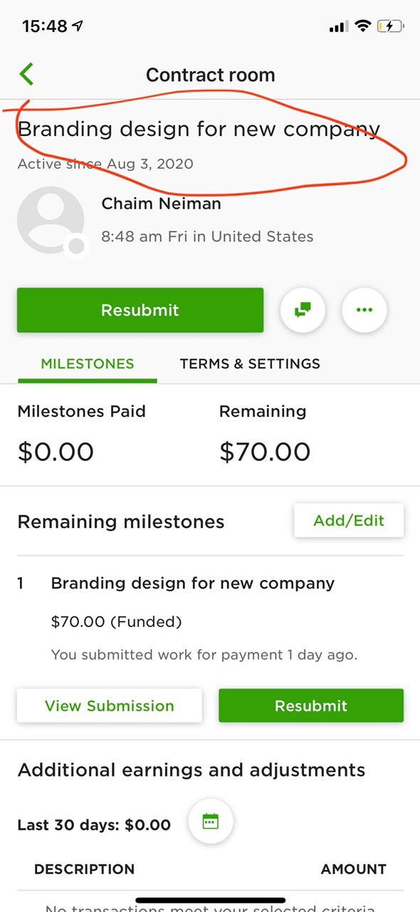Tap the green back arrow
The height and width of the screenshot is (912, 420).
click(x=26, y=74)
